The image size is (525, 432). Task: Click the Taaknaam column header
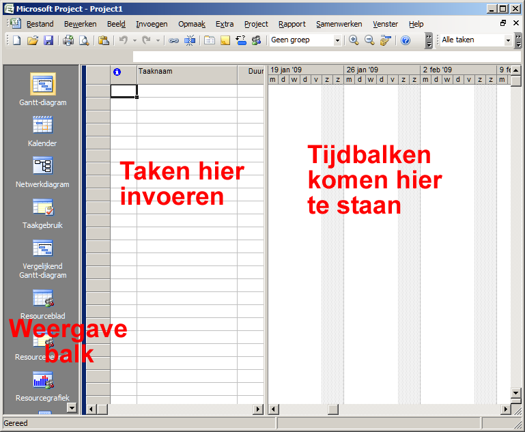(x=187, y=74)
